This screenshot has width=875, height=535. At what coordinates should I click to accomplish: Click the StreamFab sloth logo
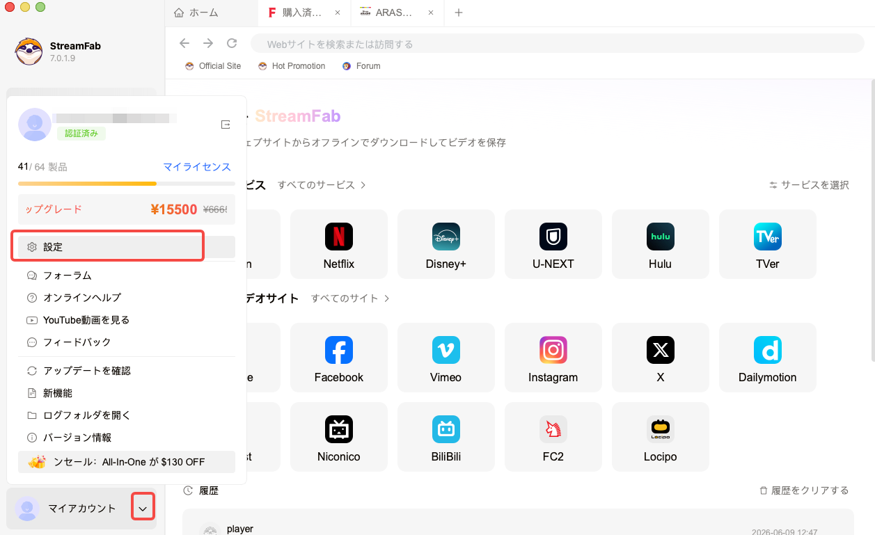[29, 51]
